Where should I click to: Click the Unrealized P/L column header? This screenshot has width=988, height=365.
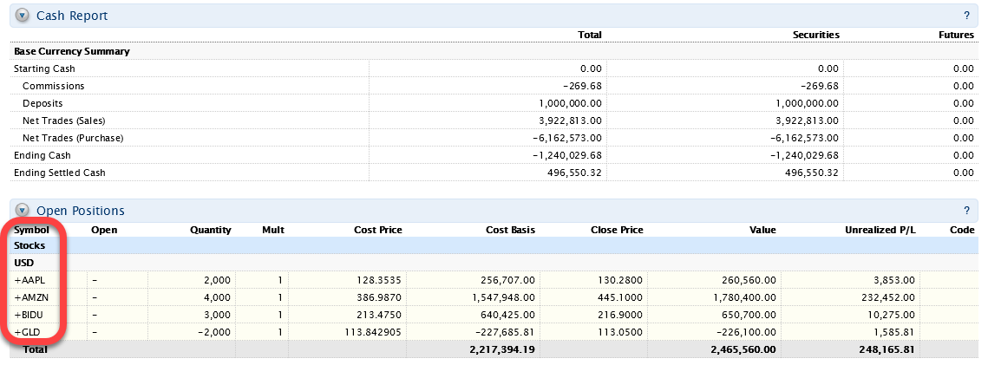tap(880, 230)
